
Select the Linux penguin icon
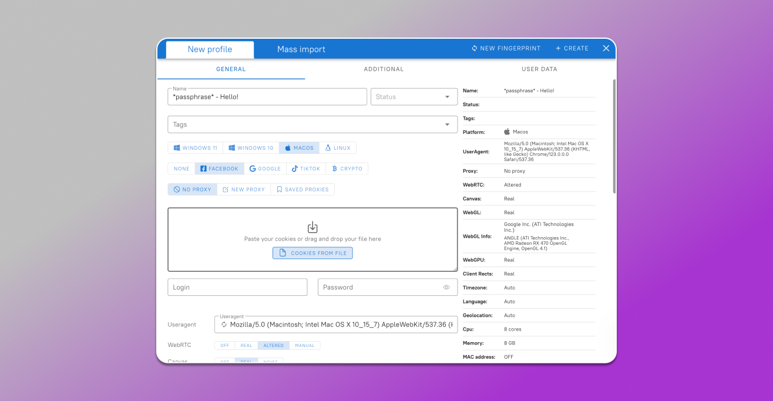click(x=327, y=147)
